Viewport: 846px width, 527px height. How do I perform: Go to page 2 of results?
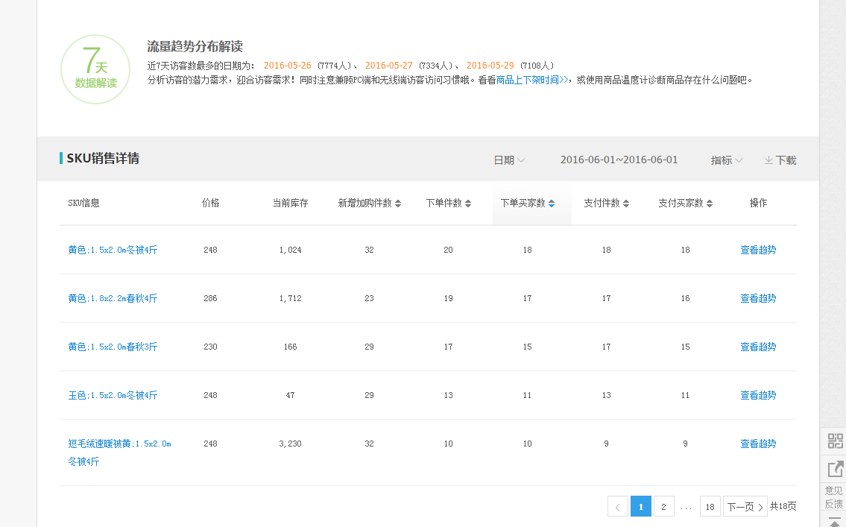coord(663,507)
